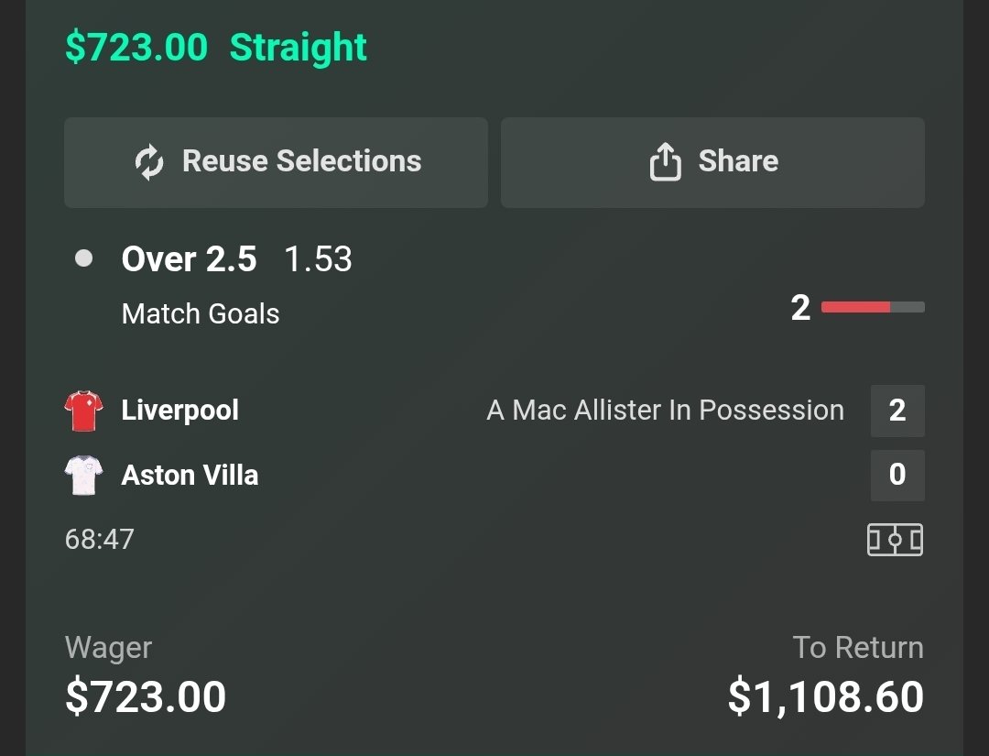Select the $723.00 Straight bet header
This screenshot has height=756, width=989.
[x=216, y=48]
